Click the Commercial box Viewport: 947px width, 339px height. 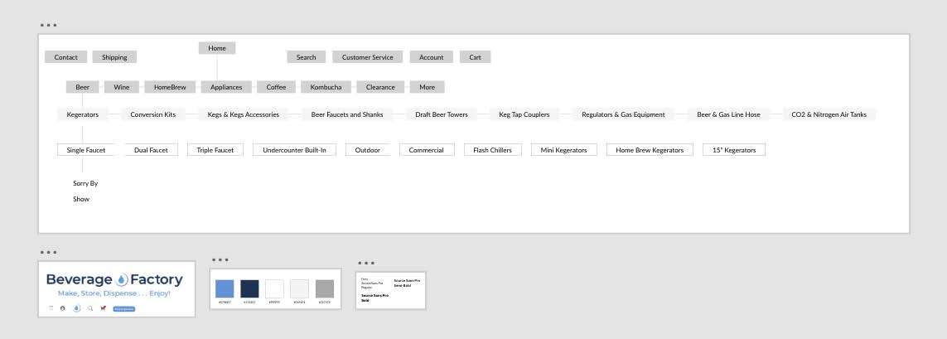click(427, 150)
